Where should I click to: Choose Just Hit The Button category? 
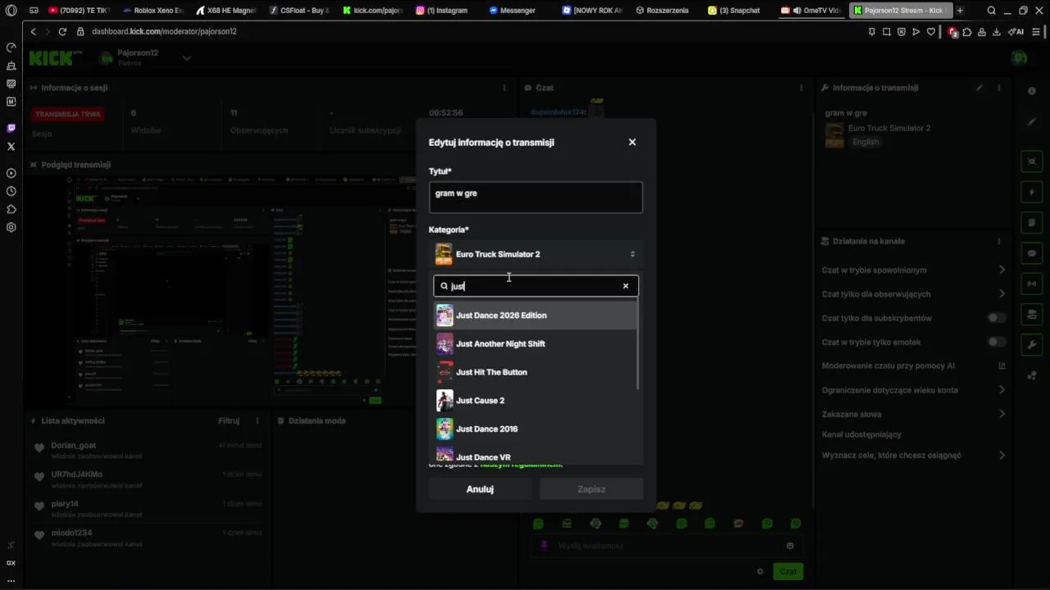coord(536,372)
